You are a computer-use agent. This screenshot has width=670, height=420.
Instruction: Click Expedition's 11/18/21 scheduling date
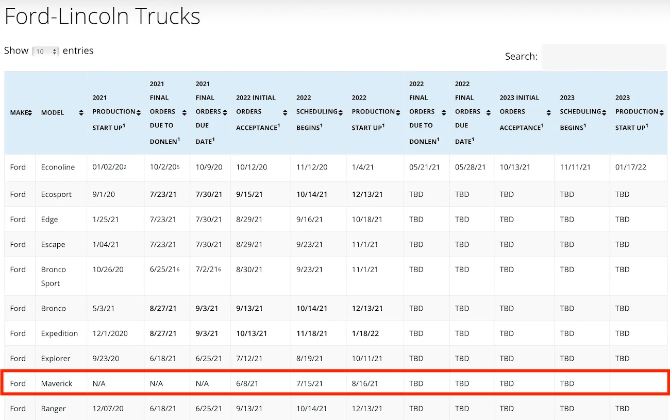point(312,333)
